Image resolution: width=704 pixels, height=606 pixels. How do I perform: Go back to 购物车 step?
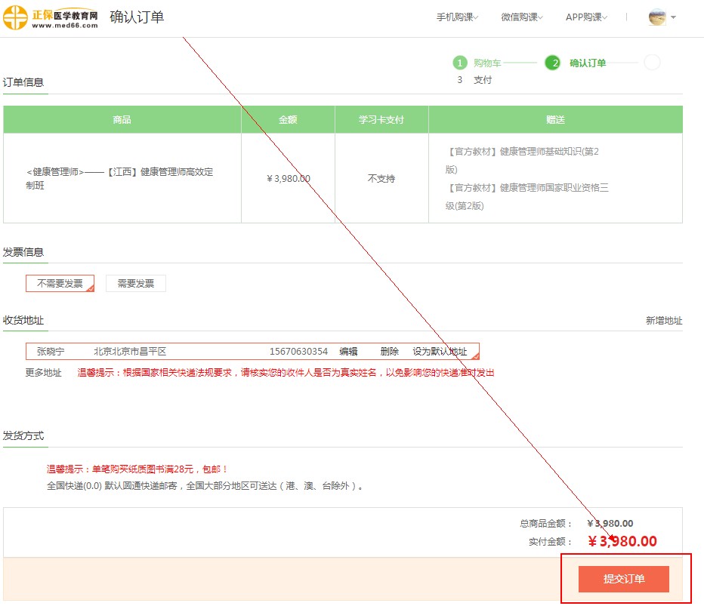[487, 63]
